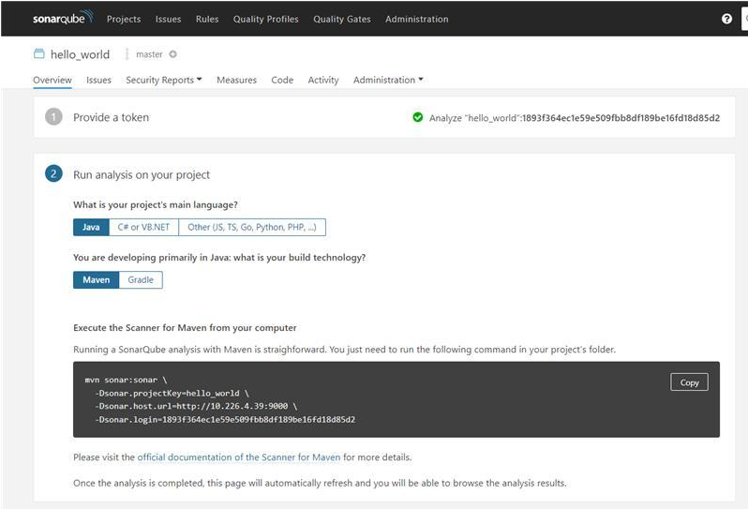The image size is (748, 509).
Task: Open Quality Gates in top navigation
Action: [x=341, y=19]
